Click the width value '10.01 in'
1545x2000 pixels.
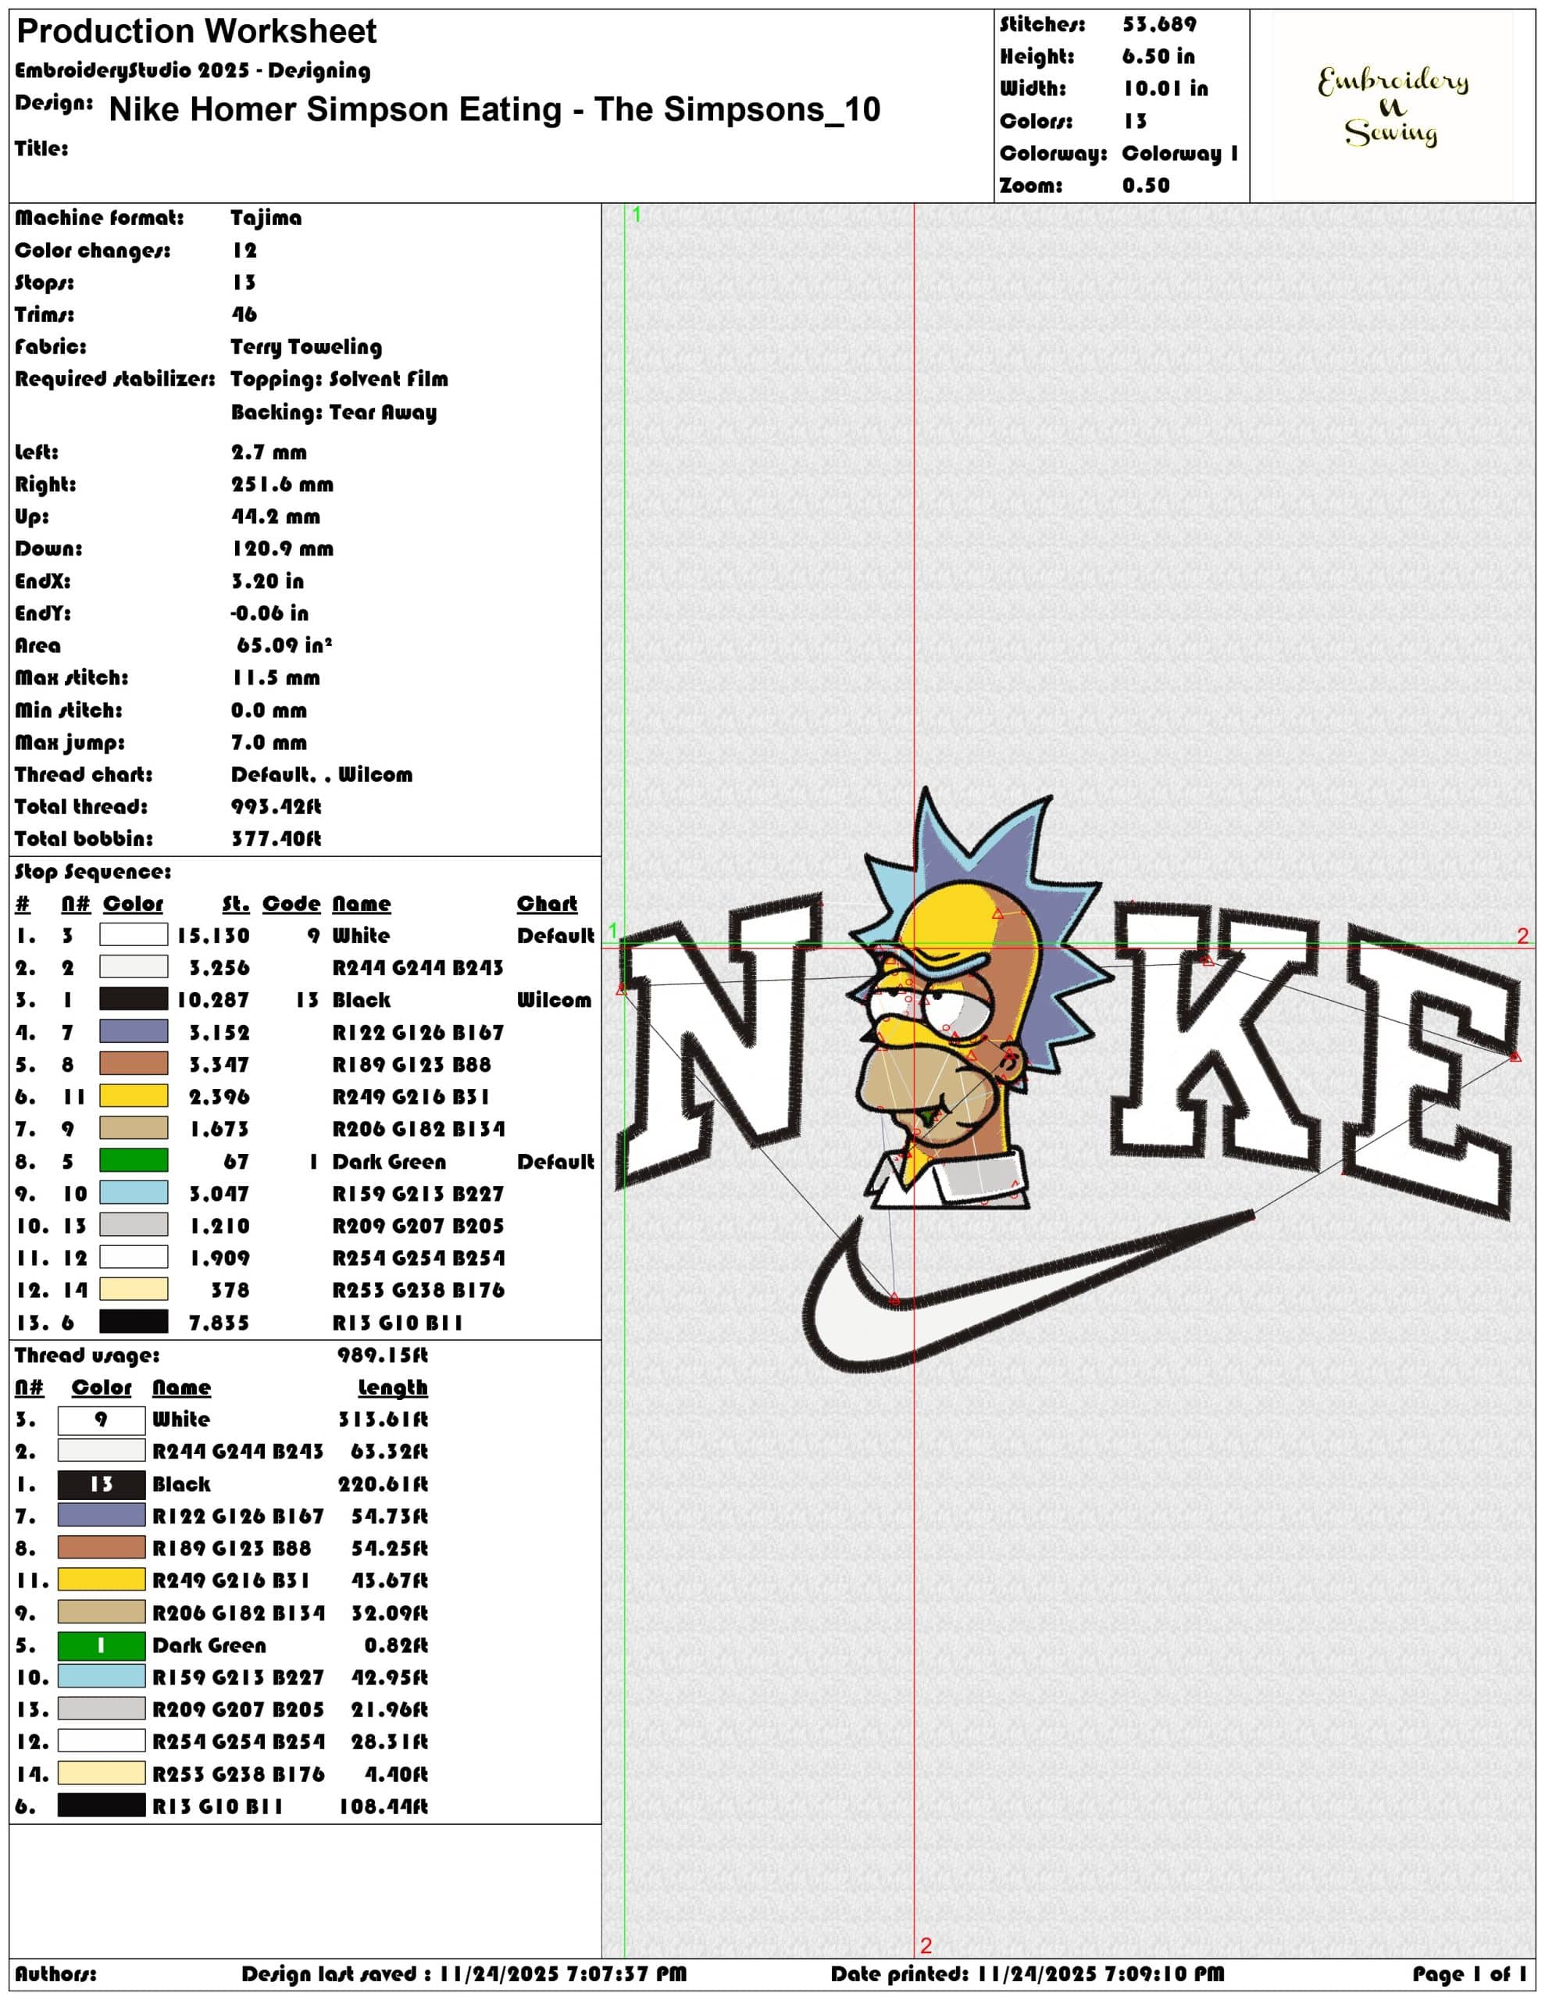(1165, 88)
